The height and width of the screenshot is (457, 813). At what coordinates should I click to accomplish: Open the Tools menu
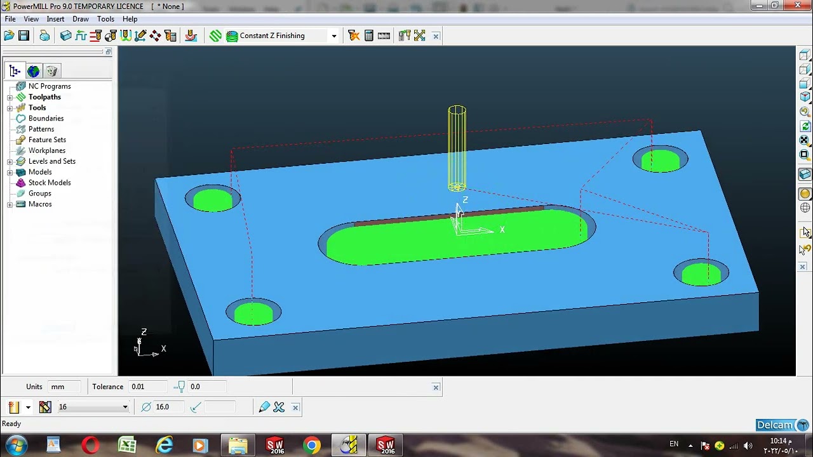[105, 19]
